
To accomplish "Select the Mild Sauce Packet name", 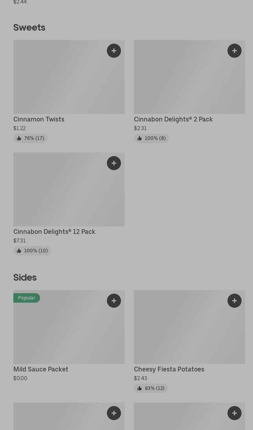I will click(x=41, y=369).
